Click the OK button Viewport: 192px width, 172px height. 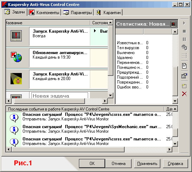click(x=92, y=164)
